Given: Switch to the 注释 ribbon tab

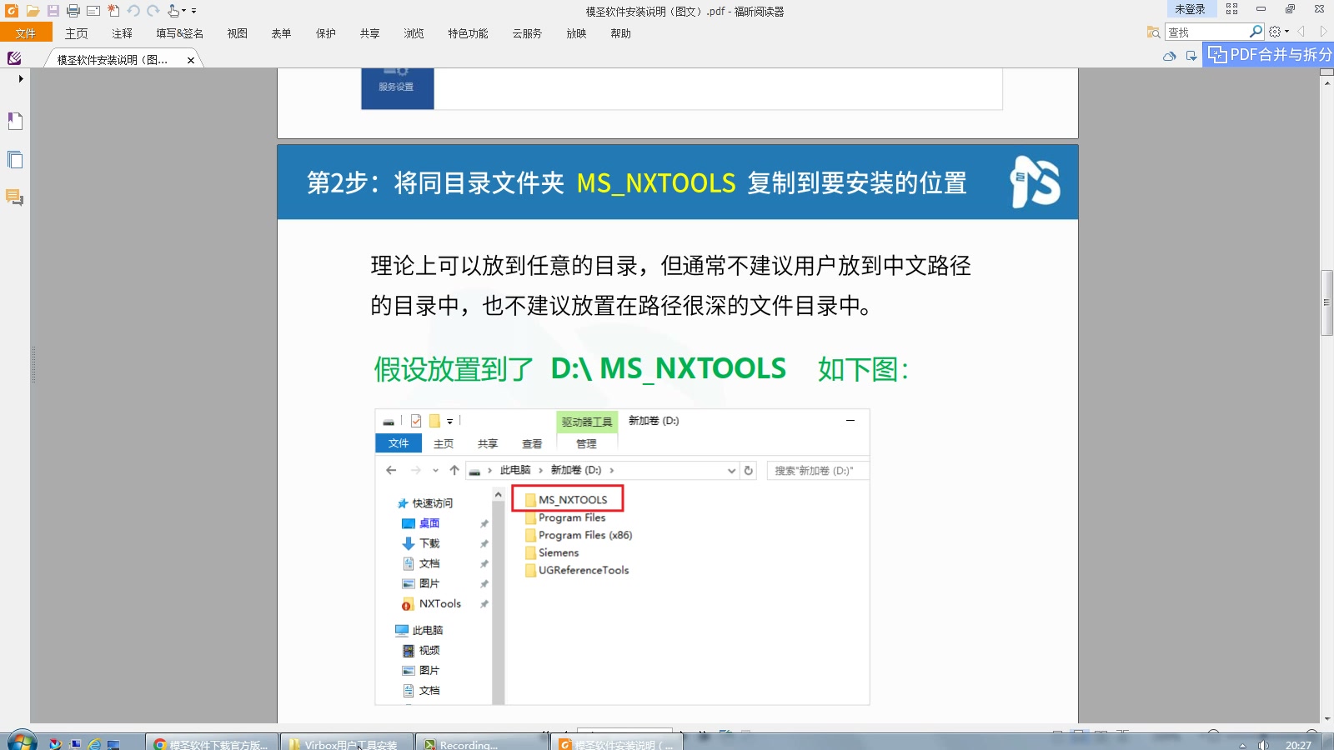Looking at the screenshot, I should point(123,33).
